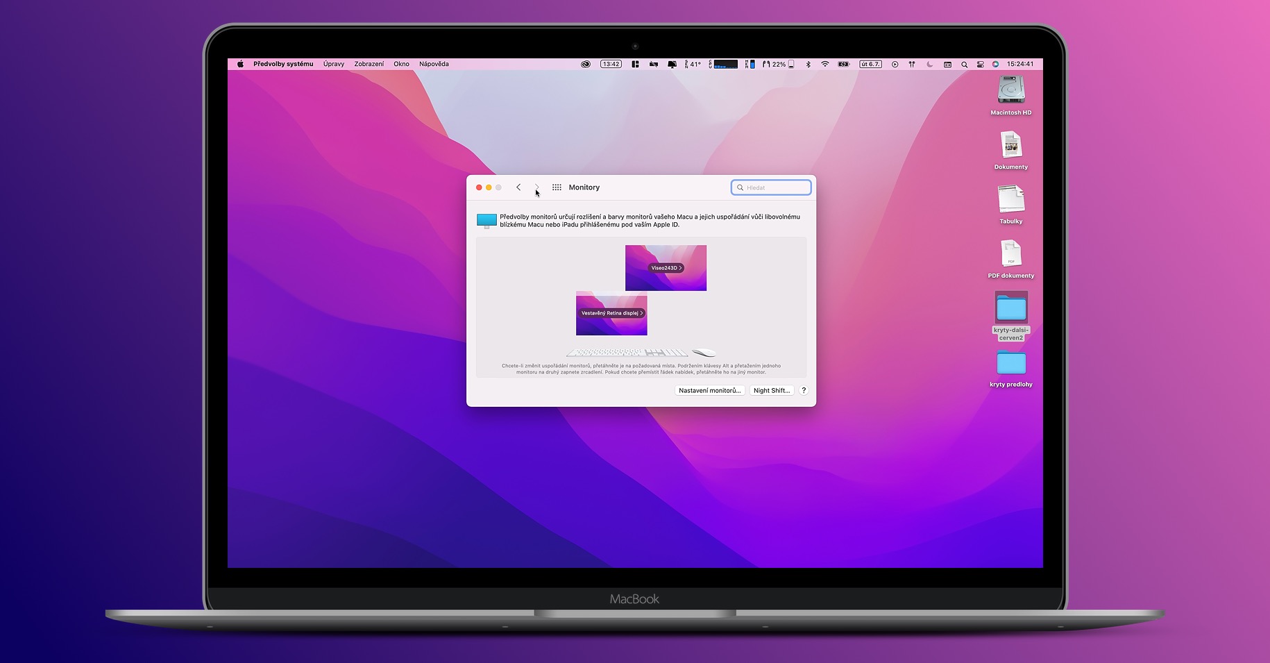The width and height of the screenshot is (1270, 663).
Task: Click inside the Hledat search field
Action: pyautogui.click(x=770, y=187)
